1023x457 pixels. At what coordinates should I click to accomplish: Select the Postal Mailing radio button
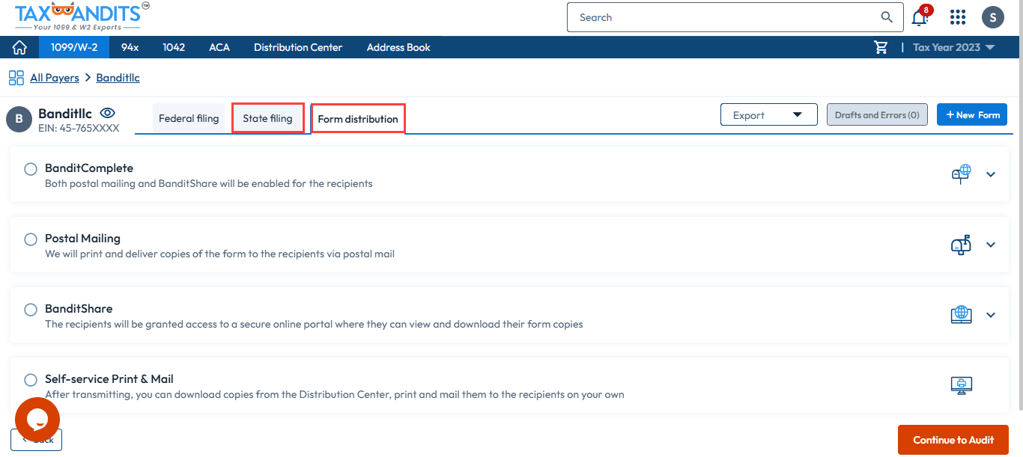(31, 239)
